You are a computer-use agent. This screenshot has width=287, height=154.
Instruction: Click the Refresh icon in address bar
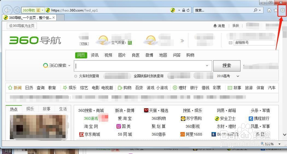point(188,10)
